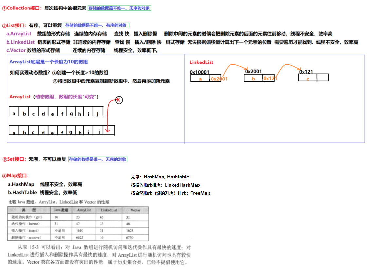Image resolution: width=368 pixels, height=267 pixels.
Task: Select the a.HashMap line
Action: [45, 184]
